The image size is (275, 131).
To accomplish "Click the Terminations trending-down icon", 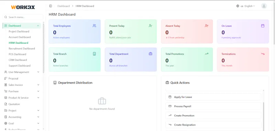I will pos(263,54).
